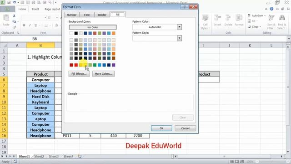Screen dimensions: 291x164
Task: Expand the font name dropdown arrow
Action: (x=45, y=18)
